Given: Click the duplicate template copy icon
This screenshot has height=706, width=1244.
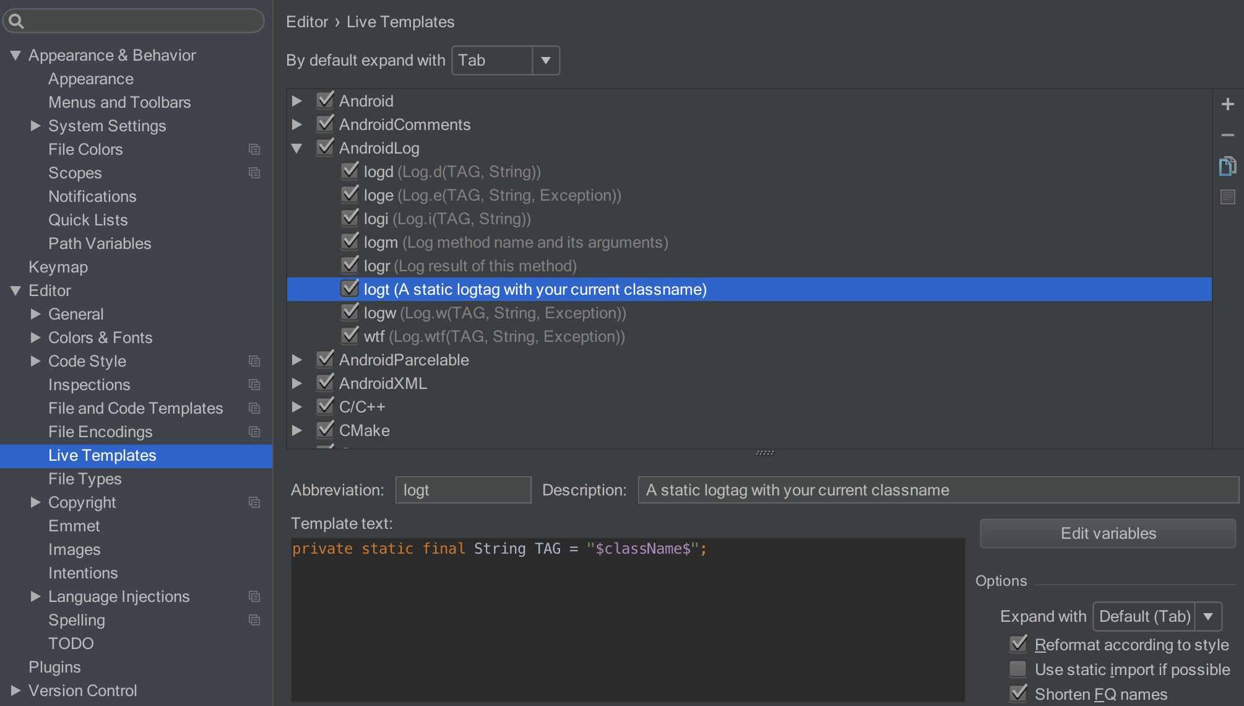Looking at the screenshot, I should (1228, 166).
